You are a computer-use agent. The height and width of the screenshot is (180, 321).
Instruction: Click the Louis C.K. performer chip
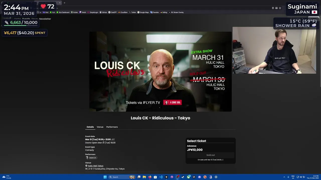[91, 158]
